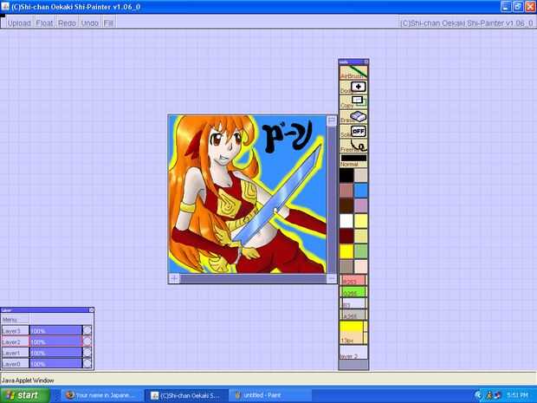Screen dimensions: 537x403
Task: Pick the black color swatch
Action: pyautogui.click(x=346, y=175)
